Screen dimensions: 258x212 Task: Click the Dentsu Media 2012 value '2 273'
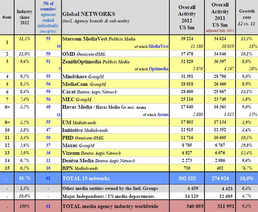(187, 160)
